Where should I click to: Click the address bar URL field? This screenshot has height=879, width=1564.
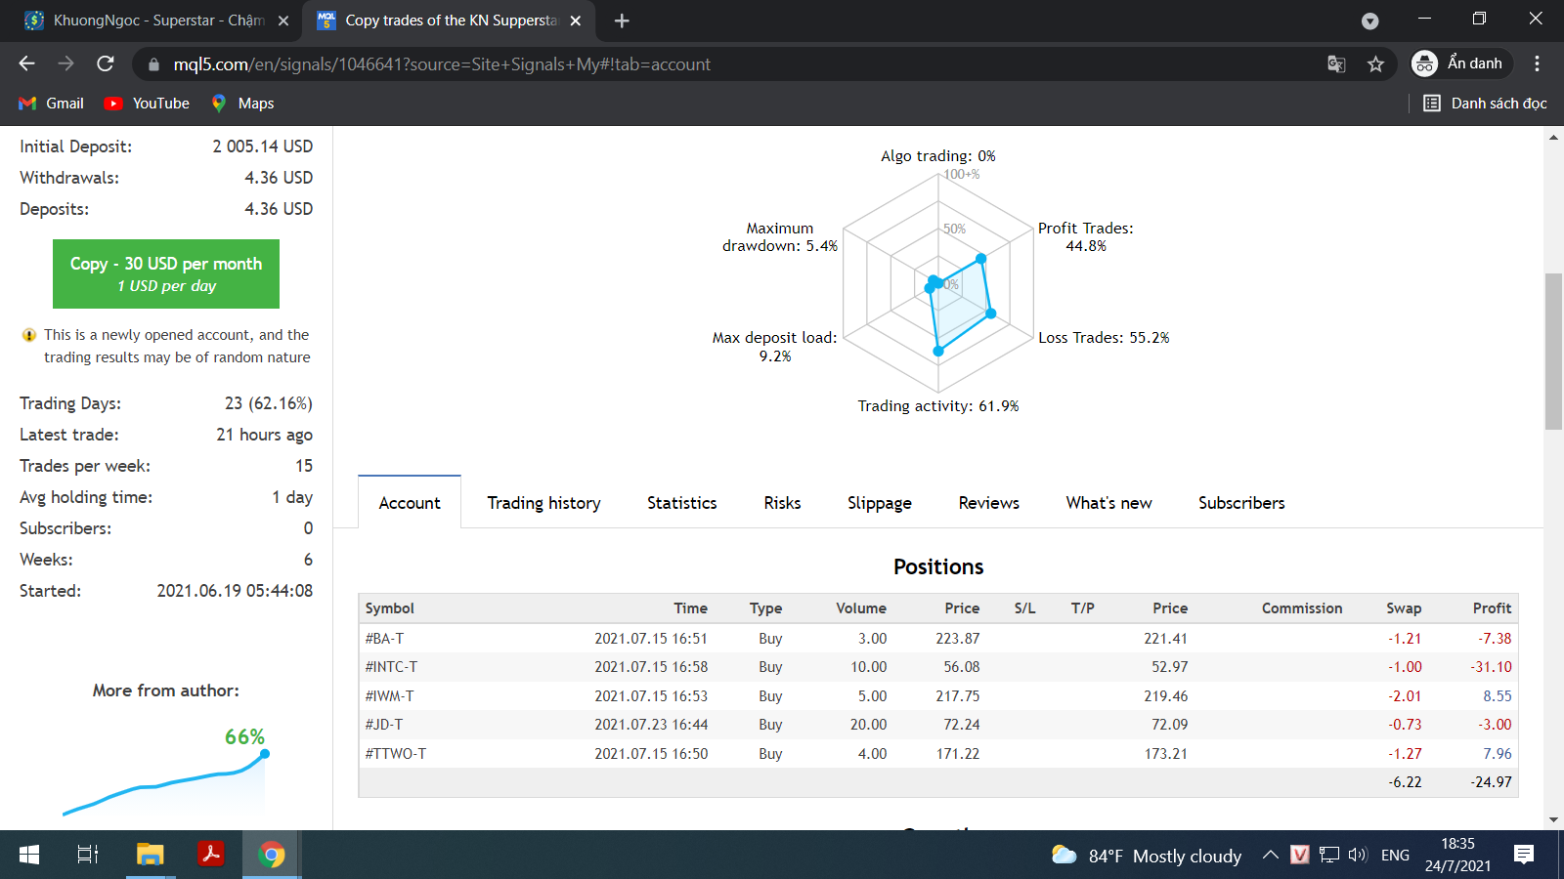pos(684,64)
